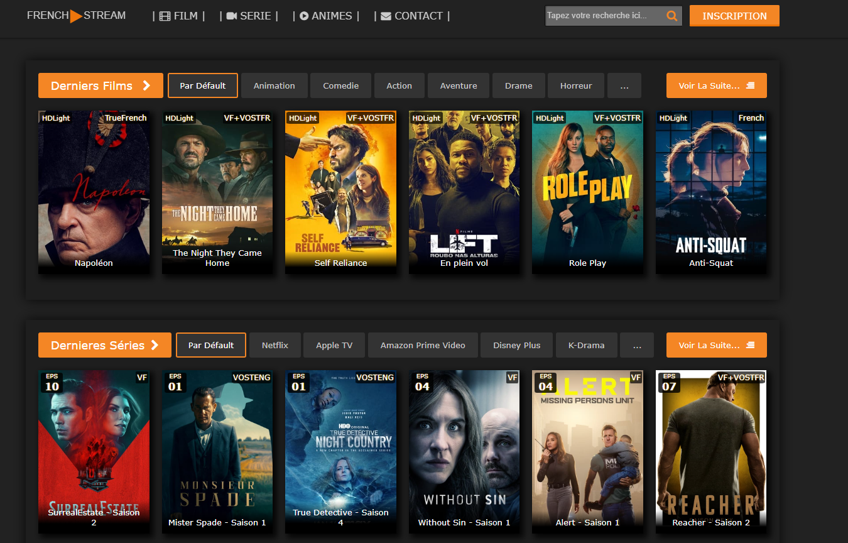This screenshot has width=848, height=543.
Task: Open the ANIMES section from the navbar
Action: coord(326,16)
